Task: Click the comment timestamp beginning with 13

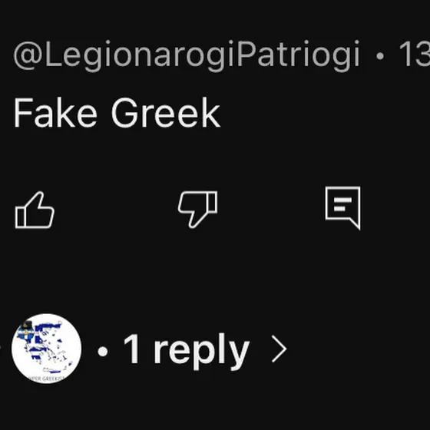Action: 415,54
